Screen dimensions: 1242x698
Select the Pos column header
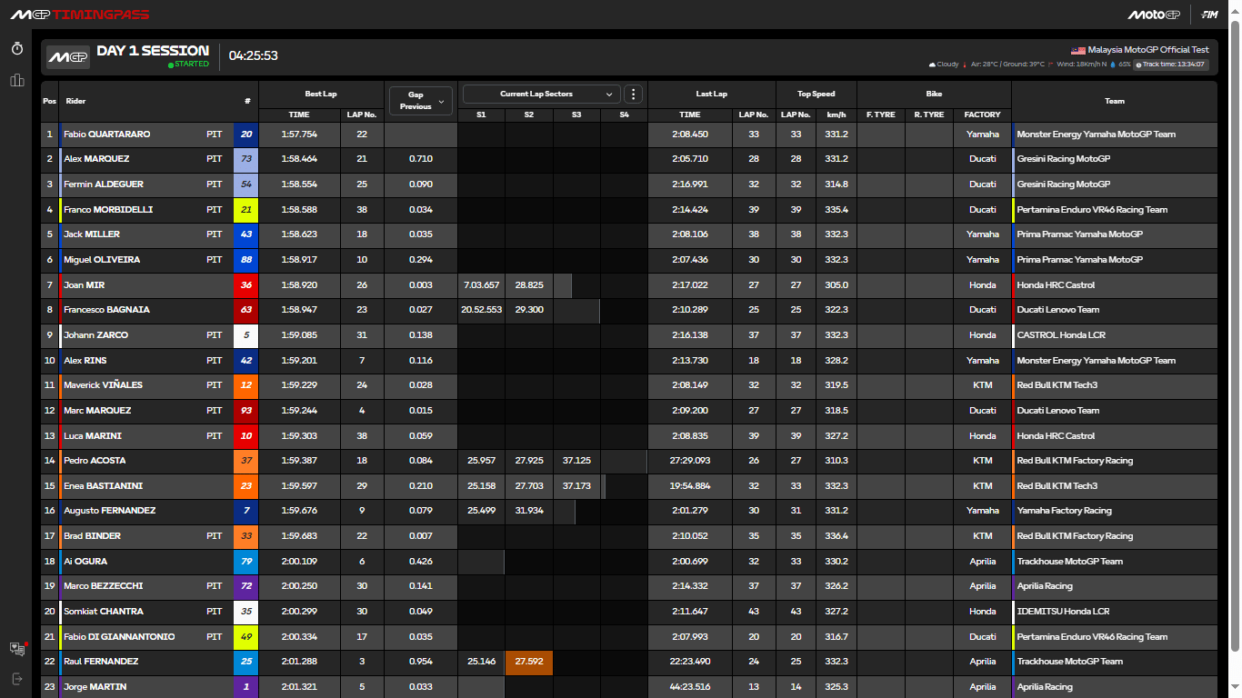point(49,101)
